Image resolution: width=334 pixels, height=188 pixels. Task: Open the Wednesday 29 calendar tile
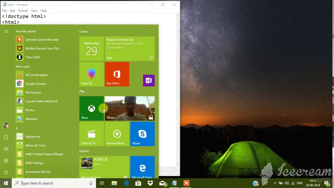[91, 49]
